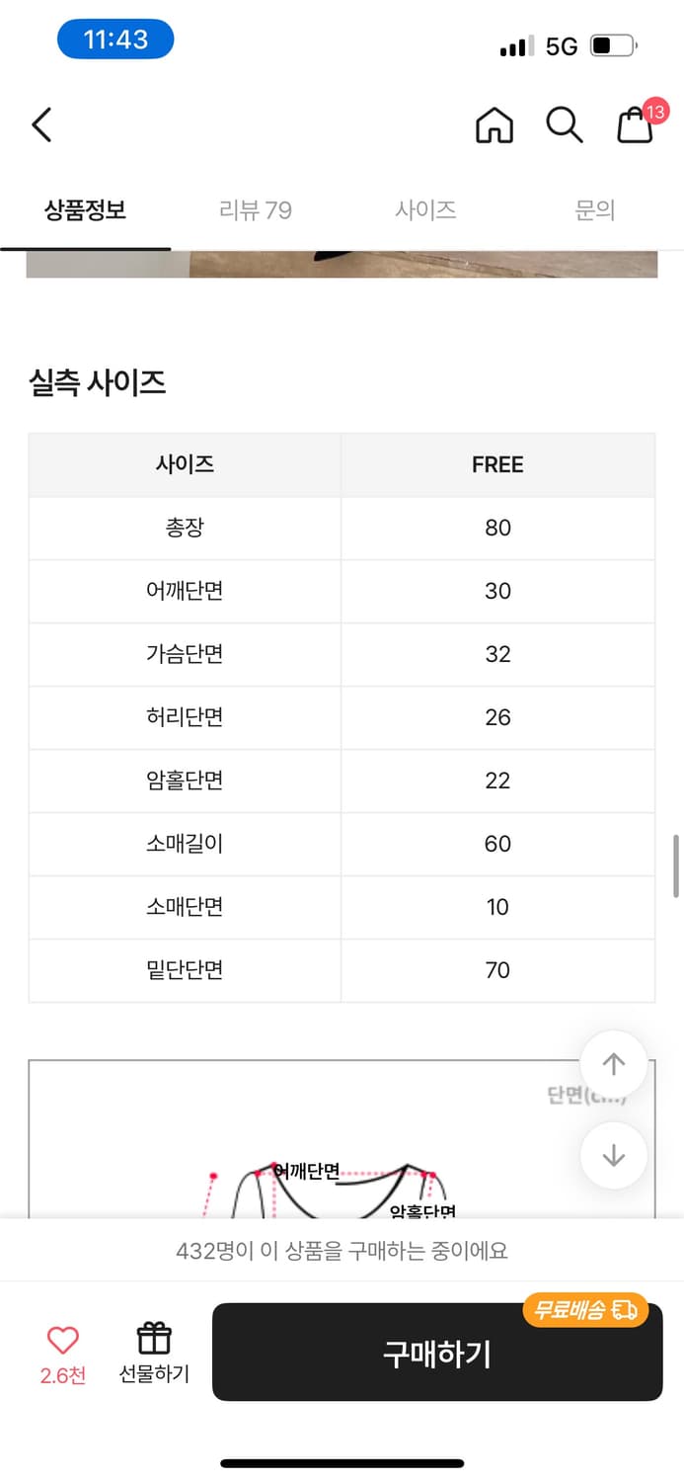The width and height of the screenshot is (684, 1482).
Task: Tap the 11:43 time pill in status bar
Action: point(115,38)
